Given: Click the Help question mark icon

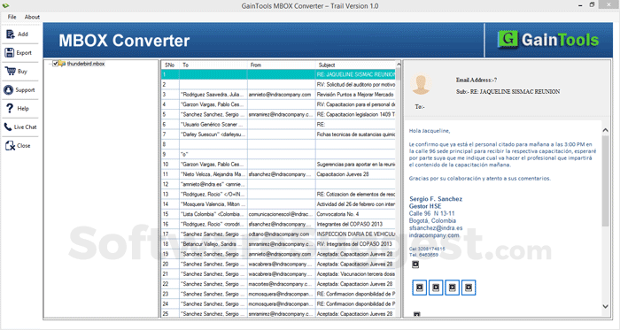Looking at the screenshot, I should pyautogui.click(x=10, y=108).
